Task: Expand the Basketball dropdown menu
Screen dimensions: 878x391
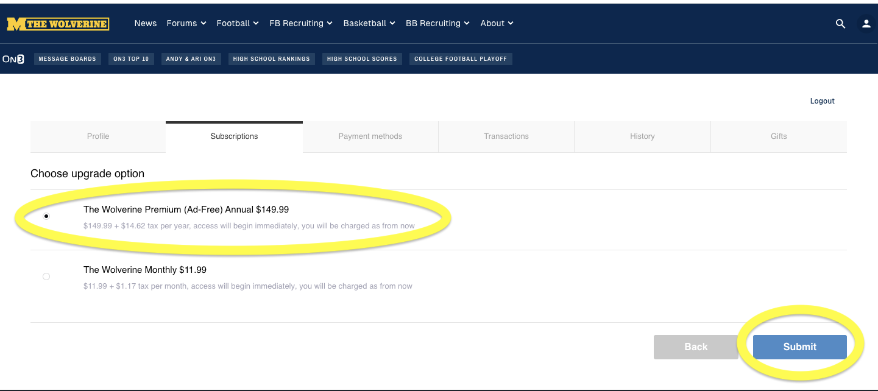Action: pos(369,23)
